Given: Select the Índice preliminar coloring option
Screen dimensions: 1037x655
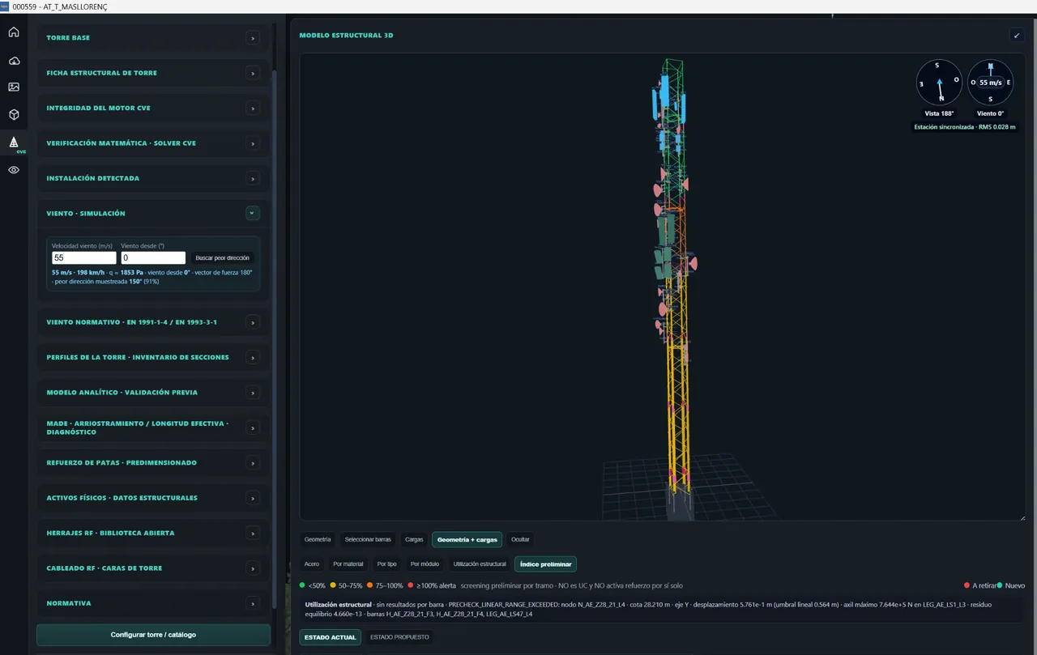Looking at the screenshot, I should (546, 564).
